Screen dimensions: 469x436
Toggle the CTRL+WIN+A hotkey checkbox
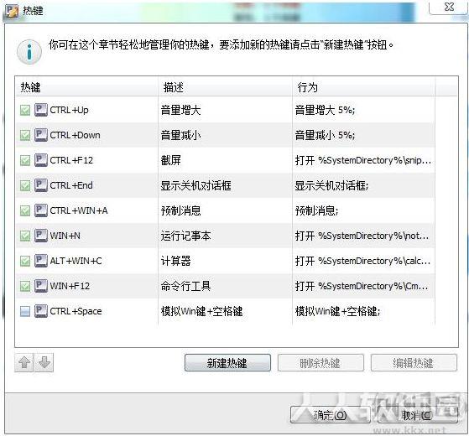[x=25, y=210]
